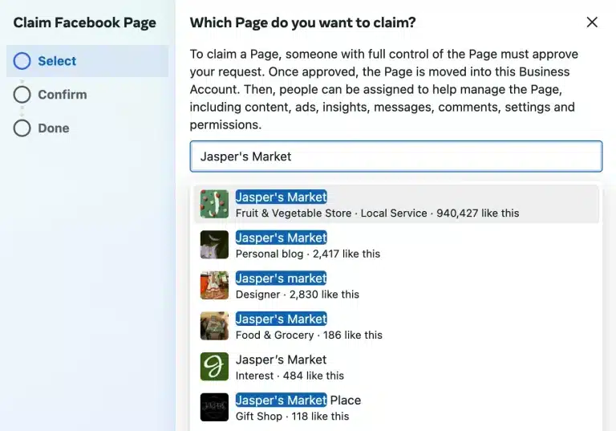
Task: Go to the Done step label
Action: (54, 128)
